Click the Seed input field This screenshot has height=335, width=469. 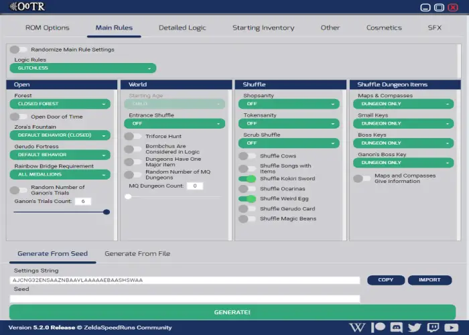point(185,299)
